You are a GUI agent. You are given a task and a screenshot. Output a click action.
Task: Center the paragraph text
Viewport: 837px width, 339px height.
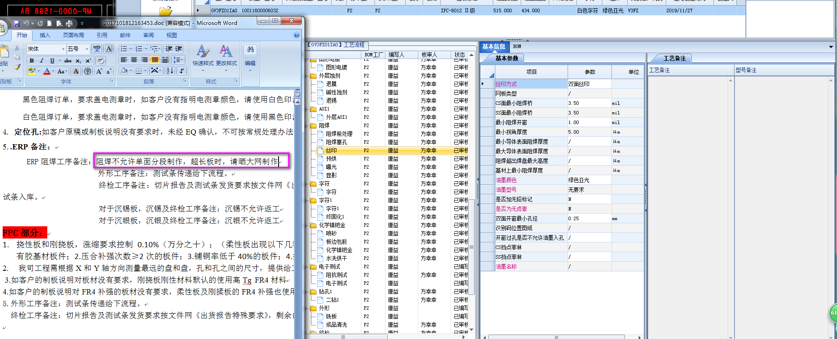point(134,60)
